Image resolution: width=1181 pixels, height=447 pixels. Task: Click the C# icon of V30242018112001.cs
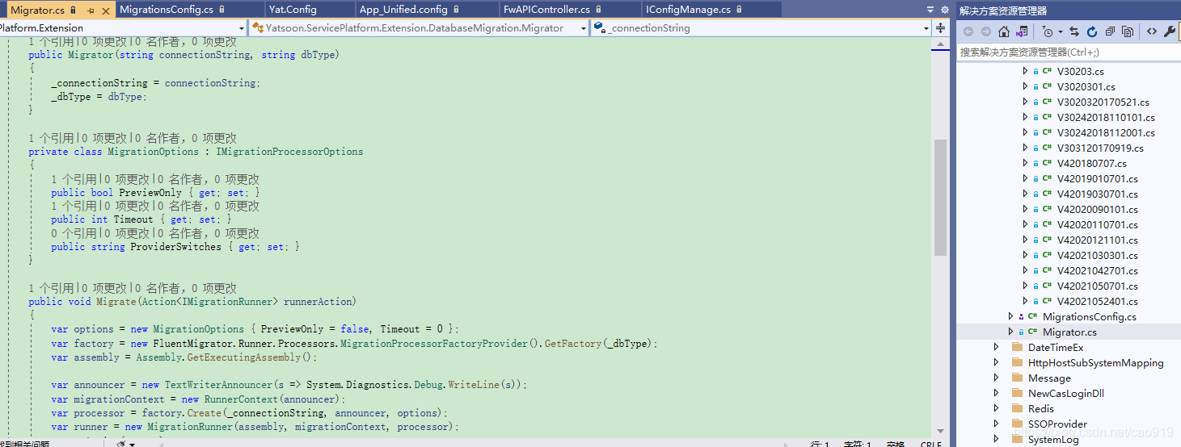pyautogui.click(x=1048, y=132)
